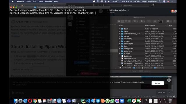Select Finder list view button
This screenshot has width=186, height=104.
click(122, 21)
